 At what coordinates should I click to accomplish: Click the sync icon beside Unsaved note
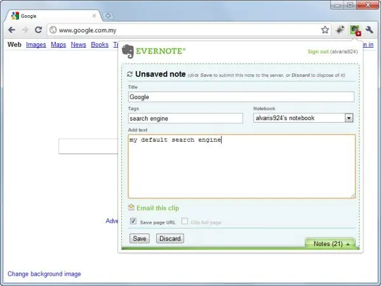click(130, 74)
